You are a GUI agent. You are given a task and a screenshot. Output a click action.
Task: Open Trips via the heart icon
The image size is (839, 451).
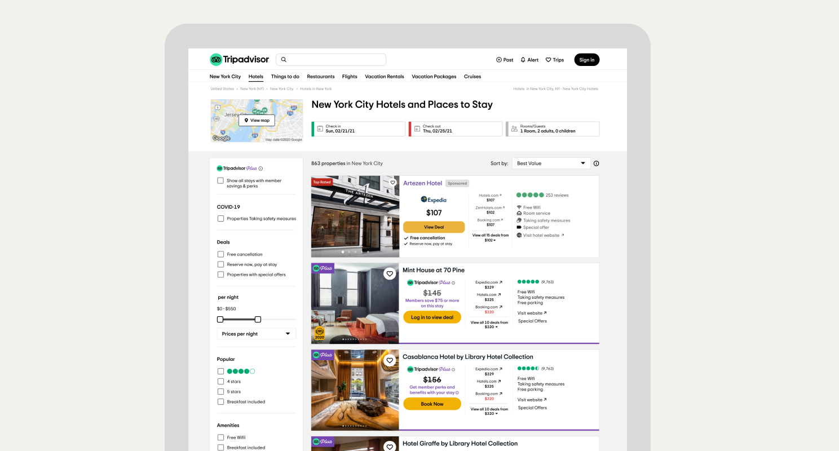(x=548, y=60)
